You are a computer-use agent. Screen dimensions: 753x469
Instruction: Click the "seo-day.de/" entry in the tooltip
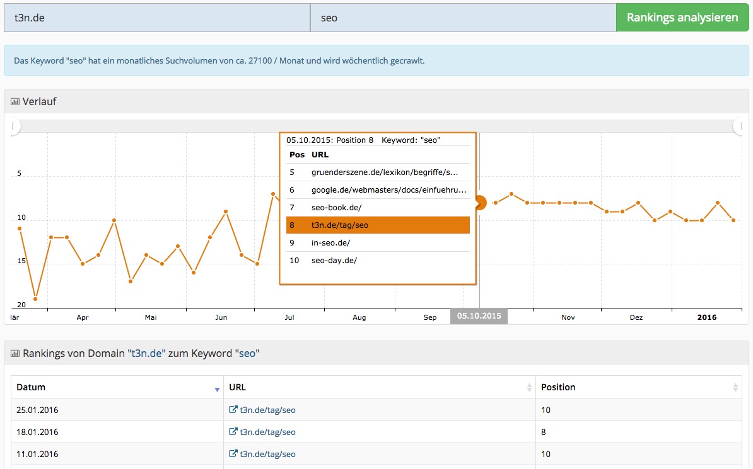pyautogui.click(x=334, y=261)
